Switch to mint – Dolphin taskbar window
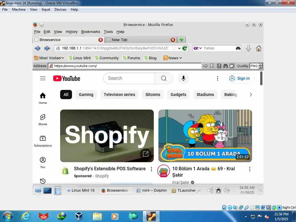This screenshot has height=222, width=296. click(152, 190)
